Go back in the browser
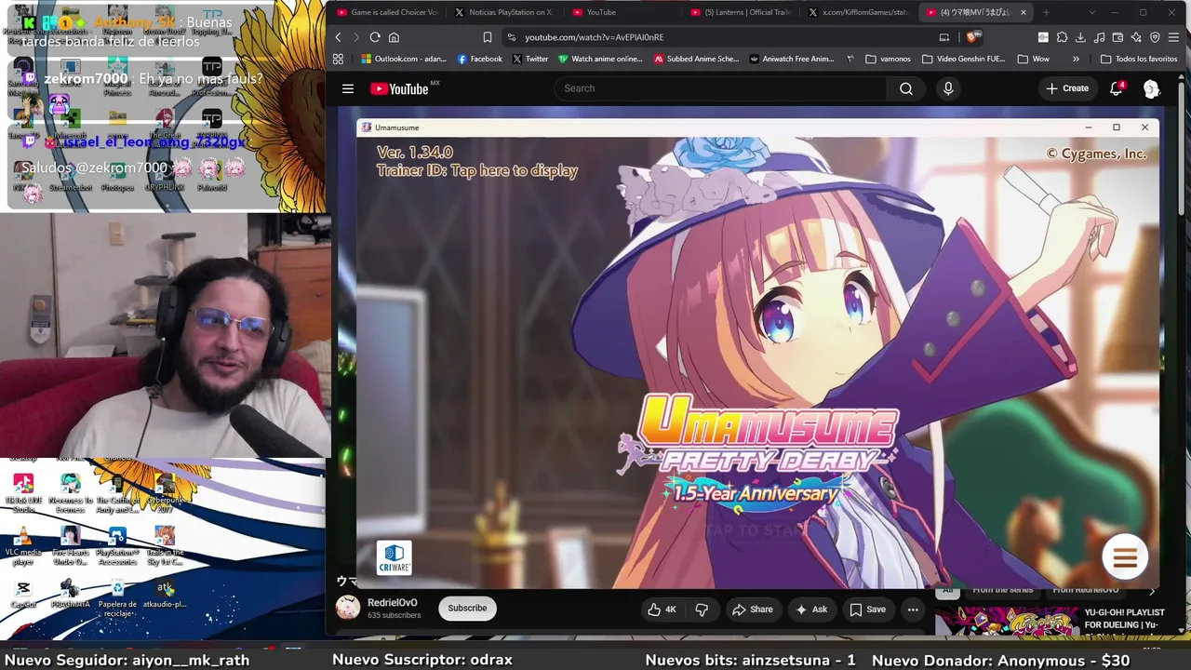The image size is (1191, 670). pyautogui.click(x=338, y=37)
